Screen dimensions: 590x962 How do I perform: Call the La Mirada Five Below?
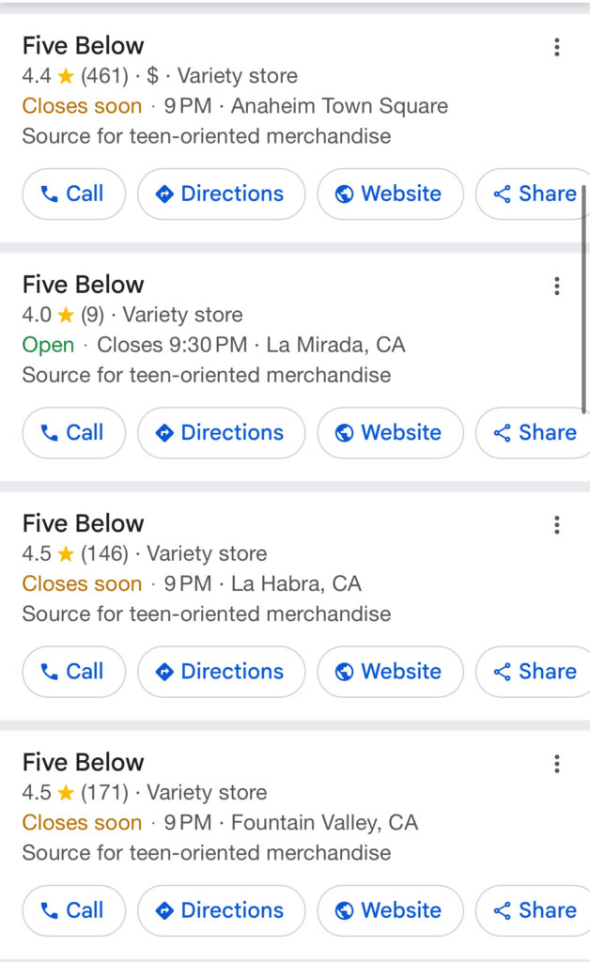[x=73, y=432]
